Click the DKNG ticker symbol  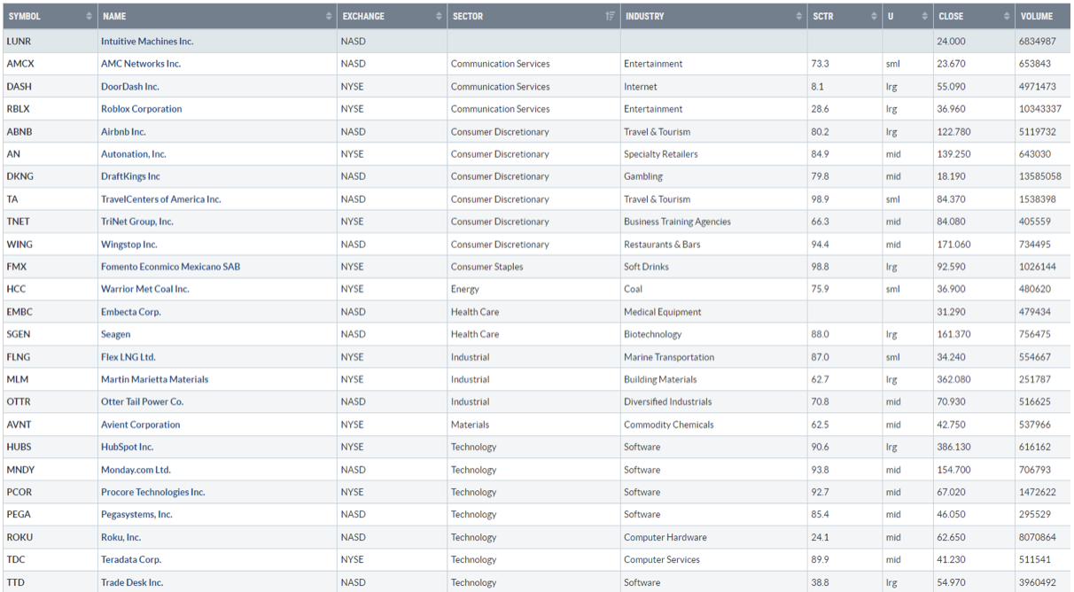tap(19, 176)
